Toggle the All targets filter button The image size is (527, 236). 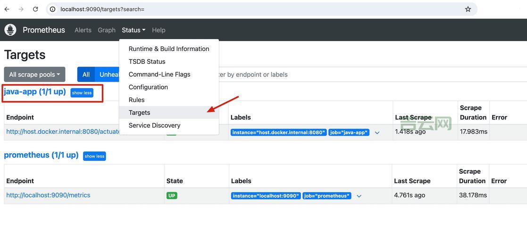click(86, 75)
